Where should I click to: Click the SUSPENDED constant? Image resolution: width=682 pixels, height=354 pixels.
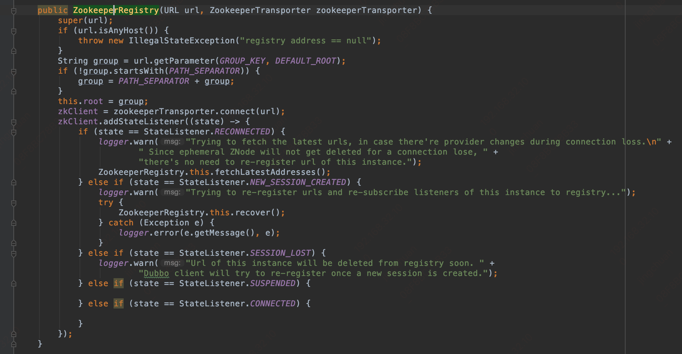click(273, 284)
